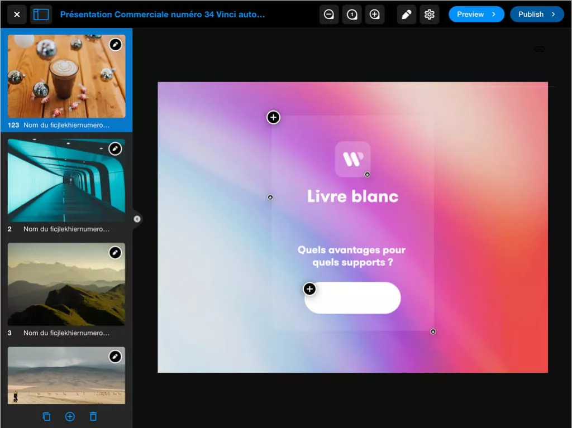Screen dimensions: 572x428
Task: Select the desert landscape slide thumbnail
Action: 66,376
